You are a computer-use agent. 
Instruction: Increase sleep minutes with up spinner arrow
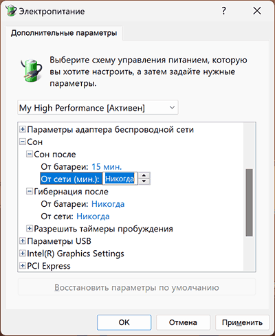click(x=144, y=176)
